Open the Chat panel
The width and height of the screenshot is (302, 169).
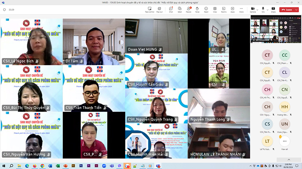click(x=171, y=10)
